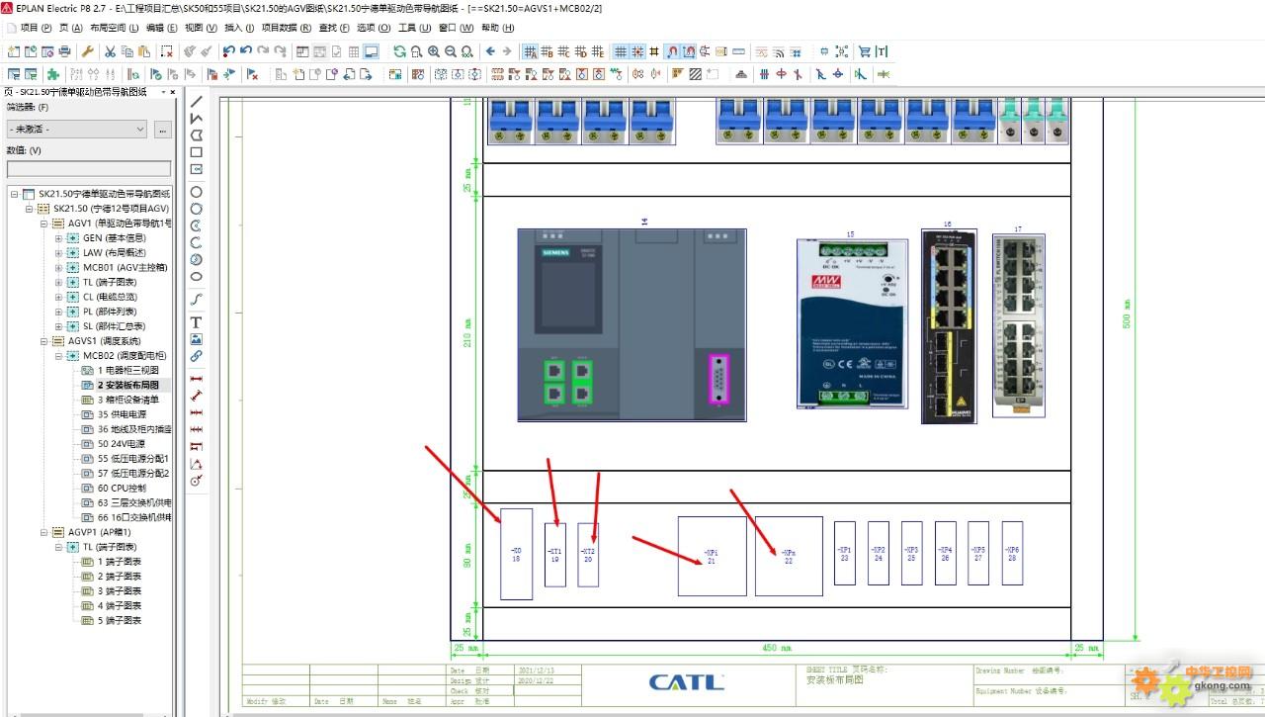Select the Circle drawing tool

coord(197,192)
